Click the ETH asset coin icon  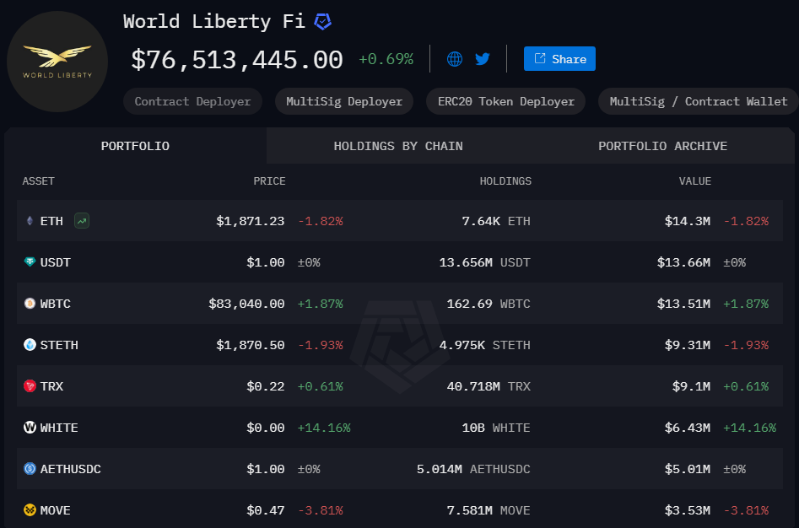pos(30,221)
